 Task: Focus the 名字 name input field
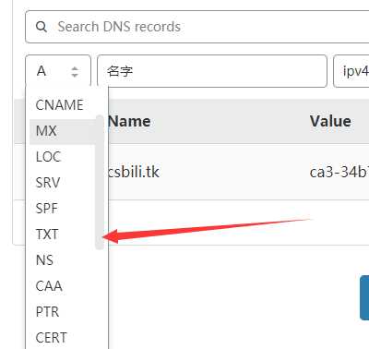[x=212, y=71]
